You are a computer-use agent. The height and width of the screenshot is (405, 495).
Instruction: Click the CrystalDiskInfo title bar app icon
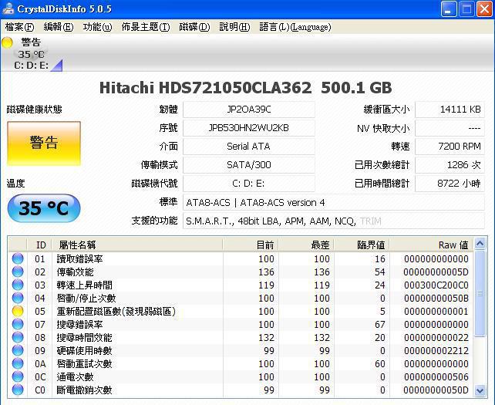[8, 8]
